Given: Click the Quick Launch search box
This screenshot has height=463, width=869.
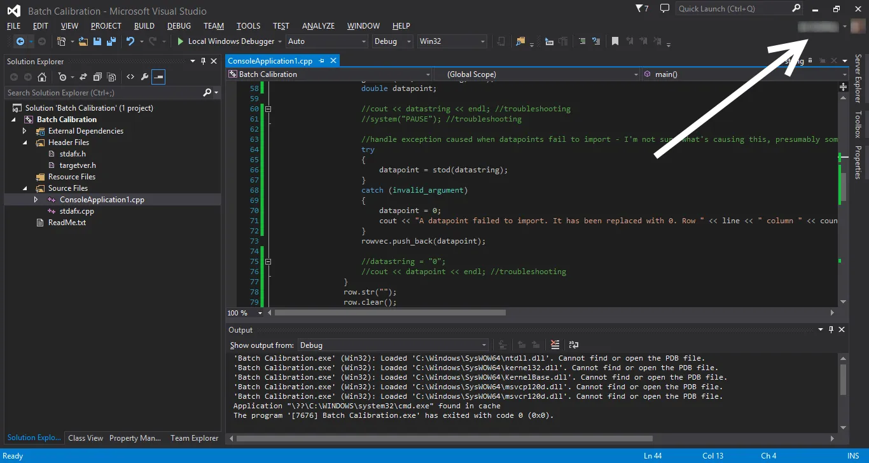Looking at the screenshot, I should [732, 9].
